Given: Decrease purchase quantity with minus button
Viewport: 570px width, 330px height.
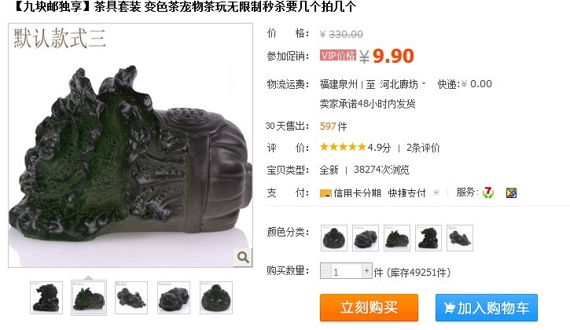Looking at the screenshot, I should 325,271.
